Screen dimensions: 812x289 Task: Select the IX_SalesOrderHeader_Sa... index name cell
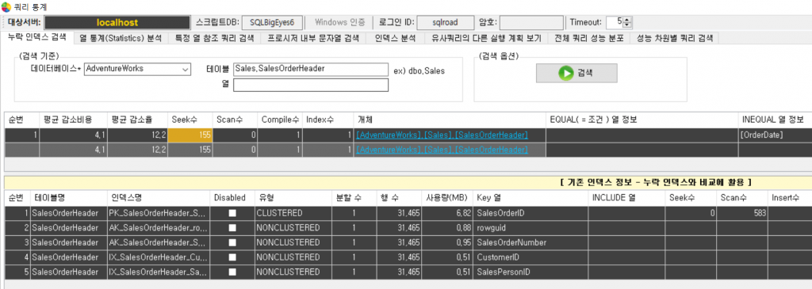tap(159, 272)
